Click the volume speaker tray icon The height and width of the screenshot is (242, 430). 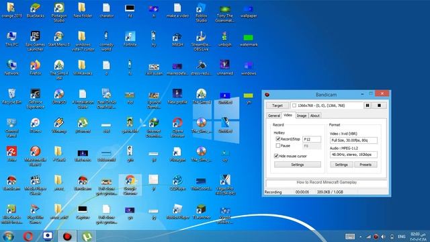click(x=384, y=237)
